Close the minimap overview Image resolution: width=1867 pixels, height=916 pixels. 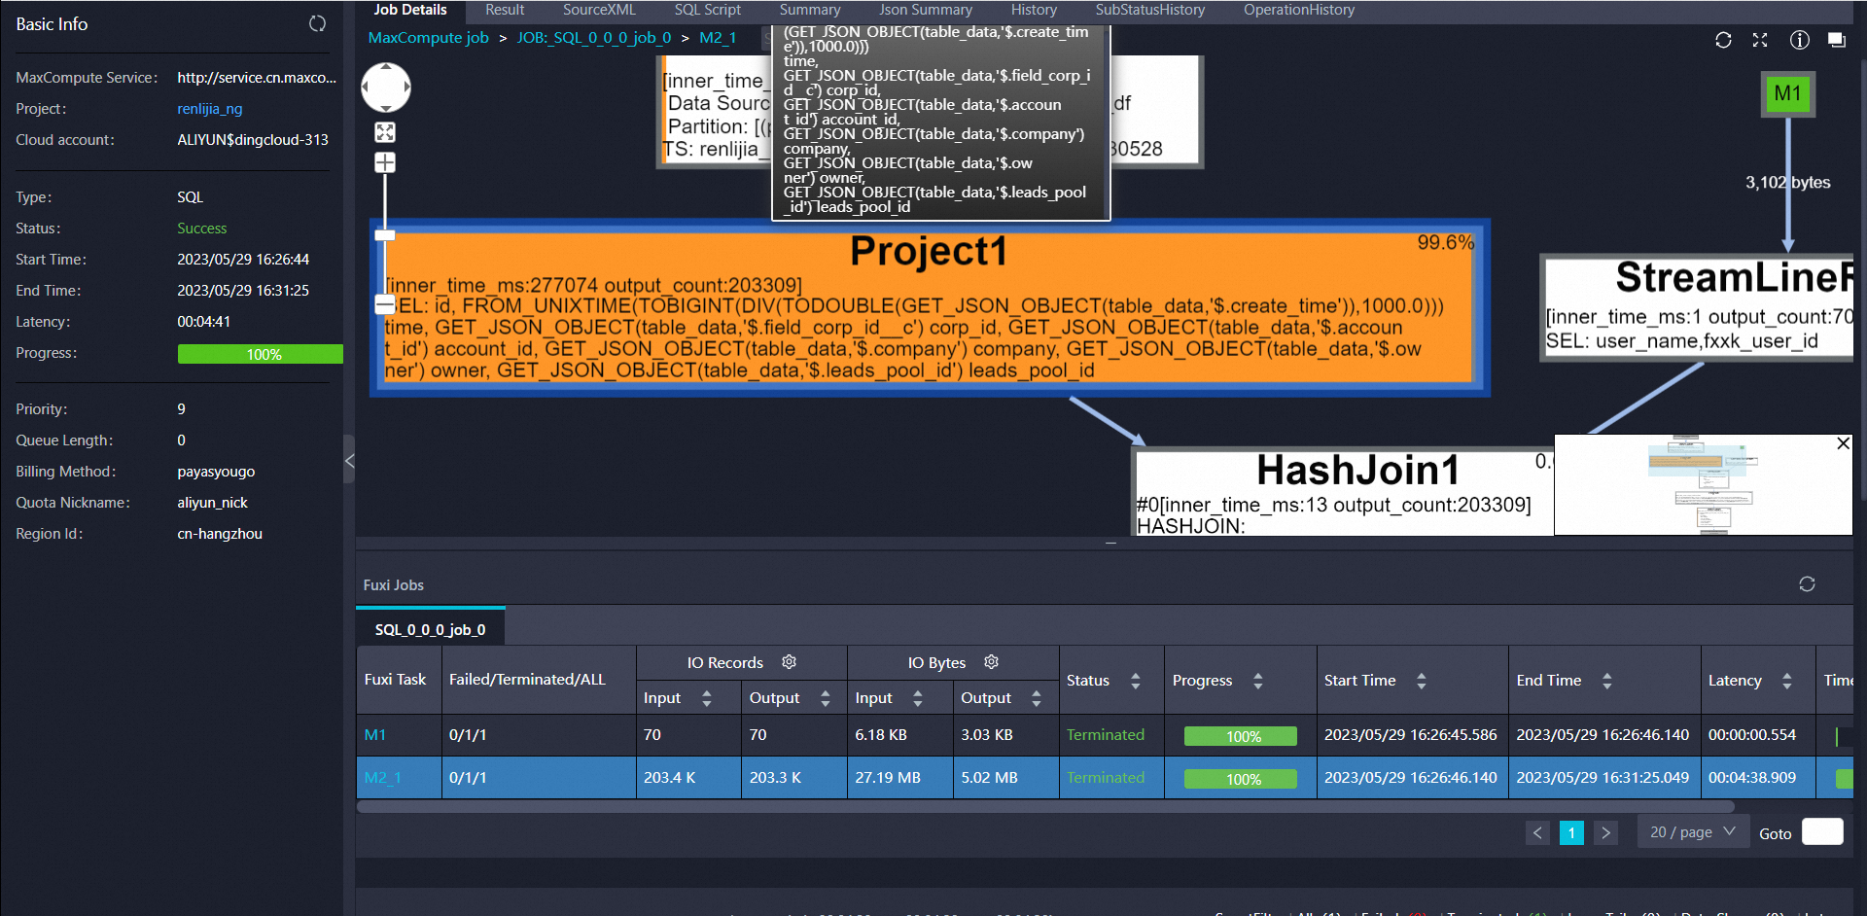[1843, 443]
